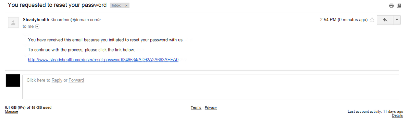
Task: Open email in new window icon
Action: (399, 6)
